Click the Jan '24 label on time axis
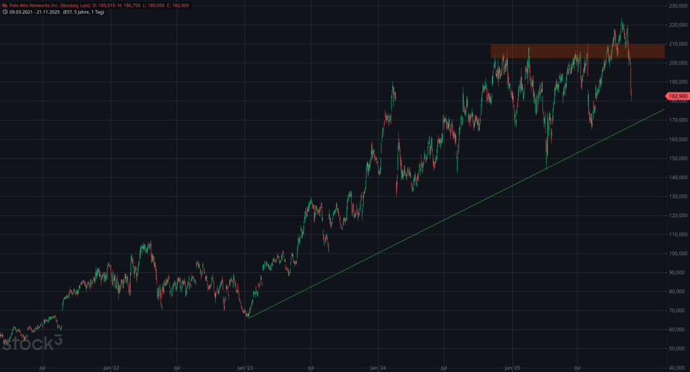 pos(378,369)
